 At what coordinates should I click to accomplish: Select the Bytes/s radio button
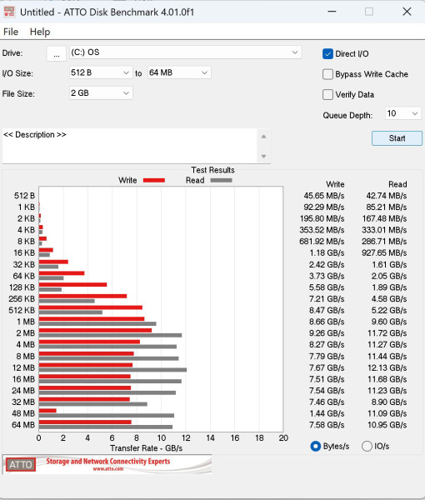[x=315, y=446]
